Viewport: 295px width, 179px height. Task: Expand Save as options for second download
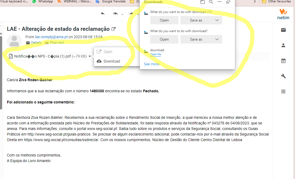point(217,39)
